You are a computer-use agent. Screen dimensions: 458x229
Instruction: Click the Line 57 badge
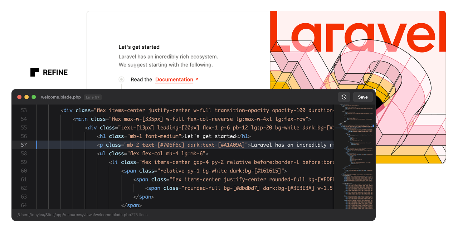93,97
